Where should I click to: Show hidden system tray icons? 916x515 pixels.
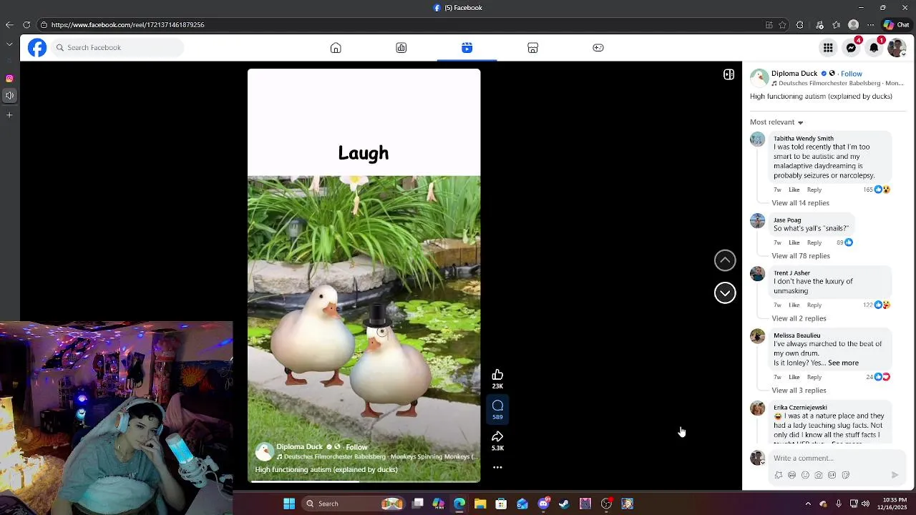coord(808,504)
